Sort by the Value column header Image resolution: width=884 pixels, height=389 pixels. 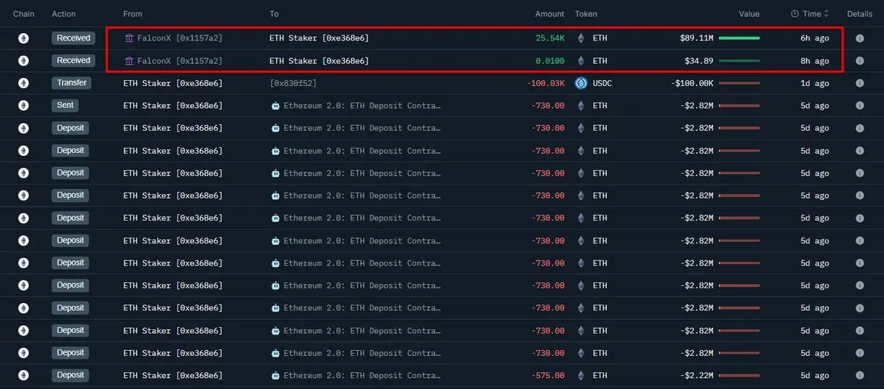pyautogui.click(x=749, y=14)
